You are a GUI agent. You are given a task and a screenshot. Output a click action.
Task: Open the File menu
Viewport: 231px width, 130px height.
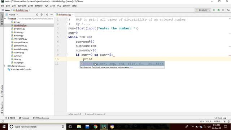3,6
